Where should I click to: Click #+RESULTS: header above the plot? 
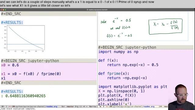click(12, 23)
